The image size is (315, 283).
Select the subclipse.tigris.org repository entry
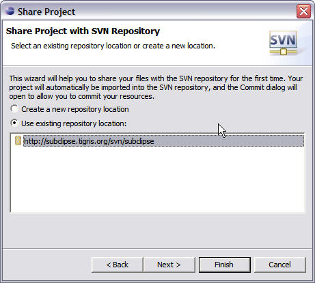pos(163,141)
